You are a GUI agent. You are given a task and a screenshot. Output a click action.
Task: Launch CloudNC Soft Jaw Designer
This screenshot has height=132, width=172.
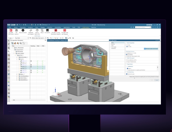click(65, 32)
